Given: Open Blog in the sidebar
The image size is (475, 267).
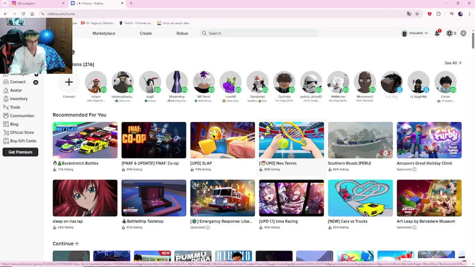Looking at the screenshot, I should (x=14, y=124).
